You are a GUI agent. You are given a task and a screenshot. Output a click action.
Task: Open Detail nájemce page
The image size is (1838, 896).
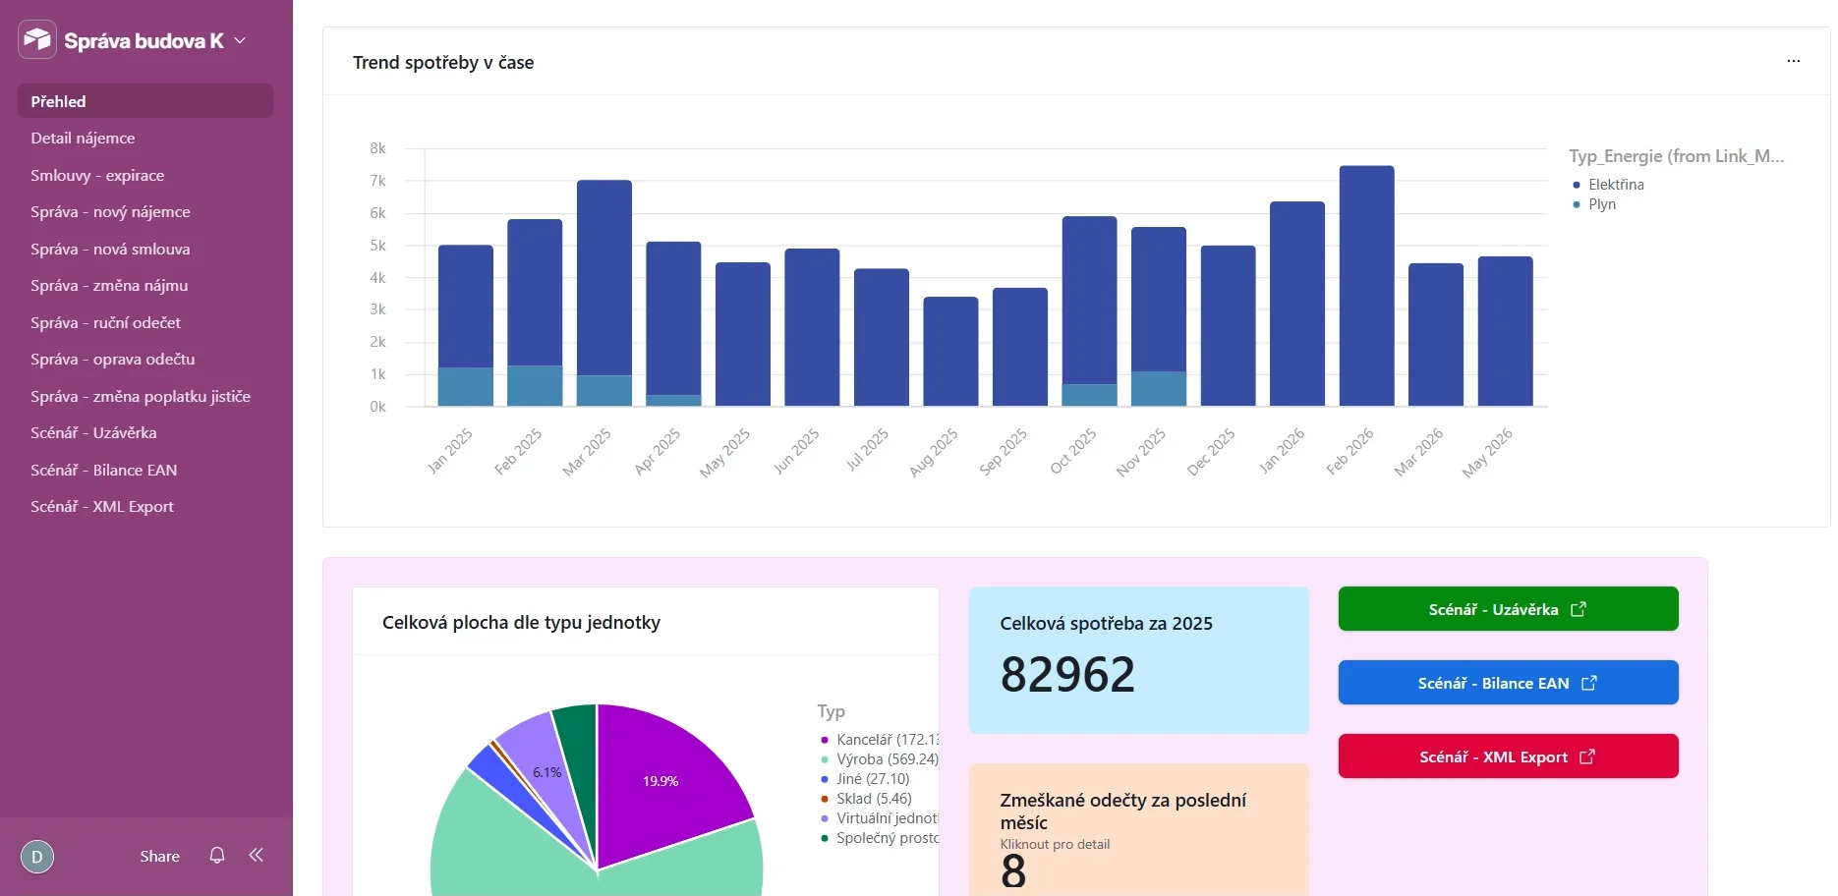pos(145,139)
